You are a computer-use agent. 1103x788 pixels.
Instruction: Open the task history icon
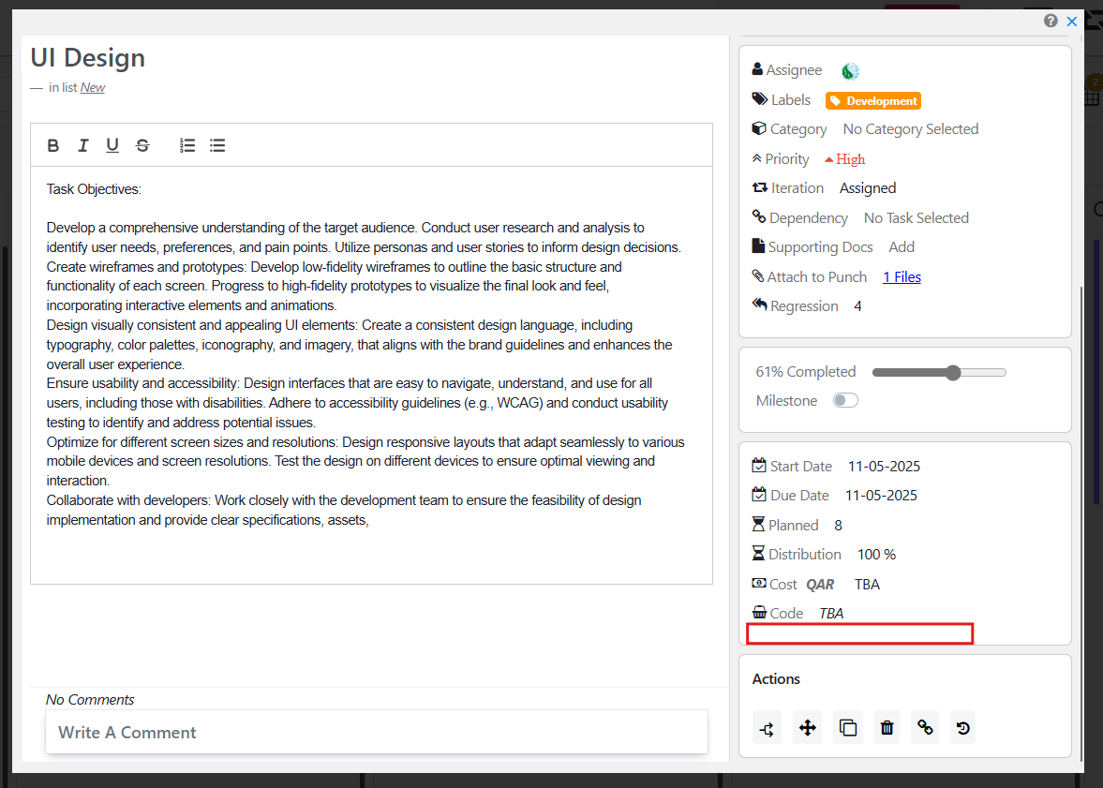963,727
